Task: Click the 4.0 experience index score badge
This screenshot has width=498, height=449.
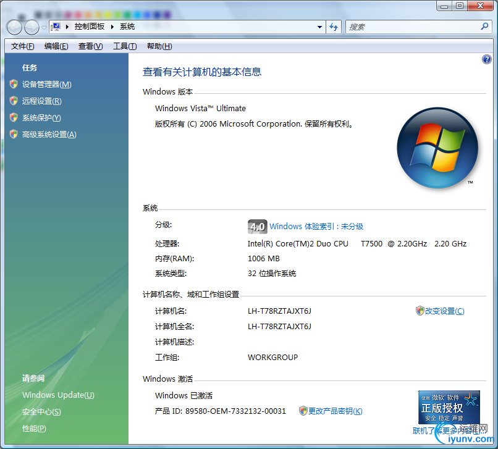Action: [257, 227]
